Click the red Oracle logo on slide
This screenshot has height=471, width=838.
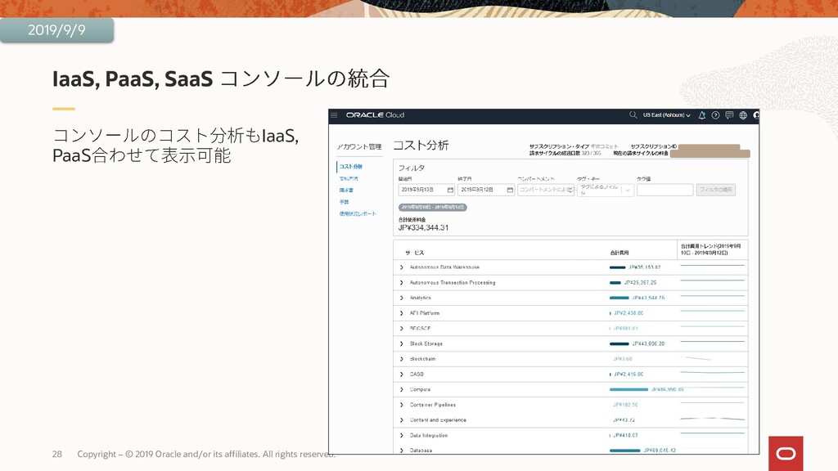click(x=786, y=453)
